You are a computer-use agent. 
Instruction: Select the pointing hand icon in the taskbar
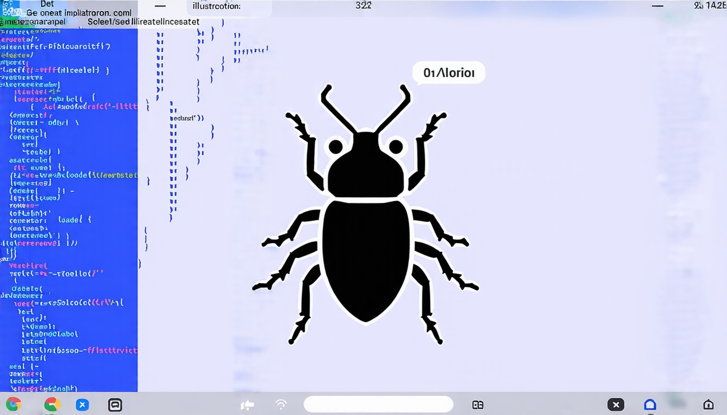[x=247, y=405]
